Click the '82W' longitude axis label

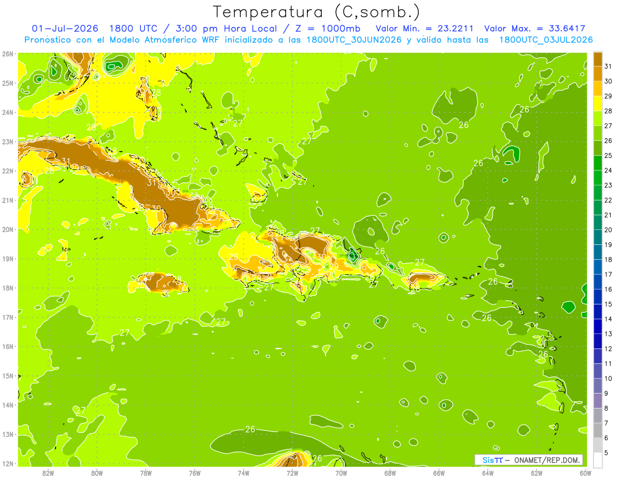(48, 473)
